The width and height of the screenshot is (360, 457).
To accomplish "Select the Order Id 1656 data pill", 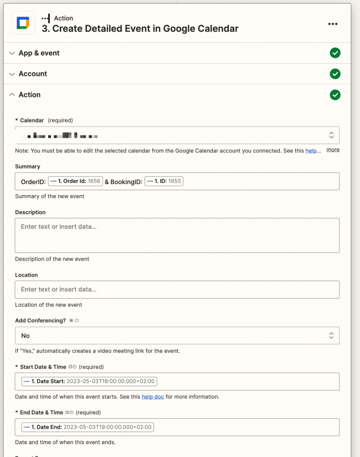I will [75, 181].
